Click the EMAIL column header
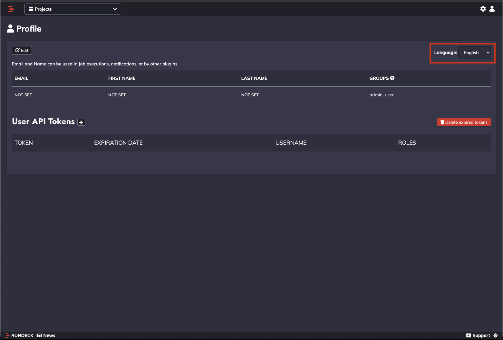Image resolution: width=503 pixels, height=340 pixels. (x=21, y=78)
